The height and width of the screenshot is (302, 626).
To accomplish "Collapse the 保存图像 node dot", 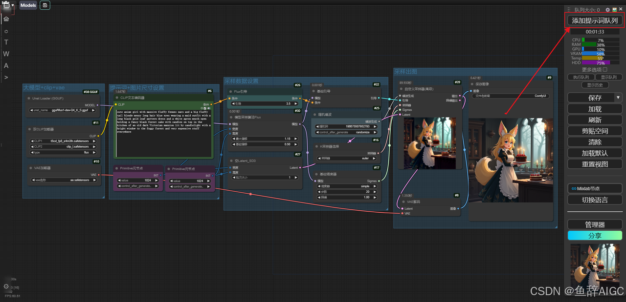I will (x=472, y=84).
